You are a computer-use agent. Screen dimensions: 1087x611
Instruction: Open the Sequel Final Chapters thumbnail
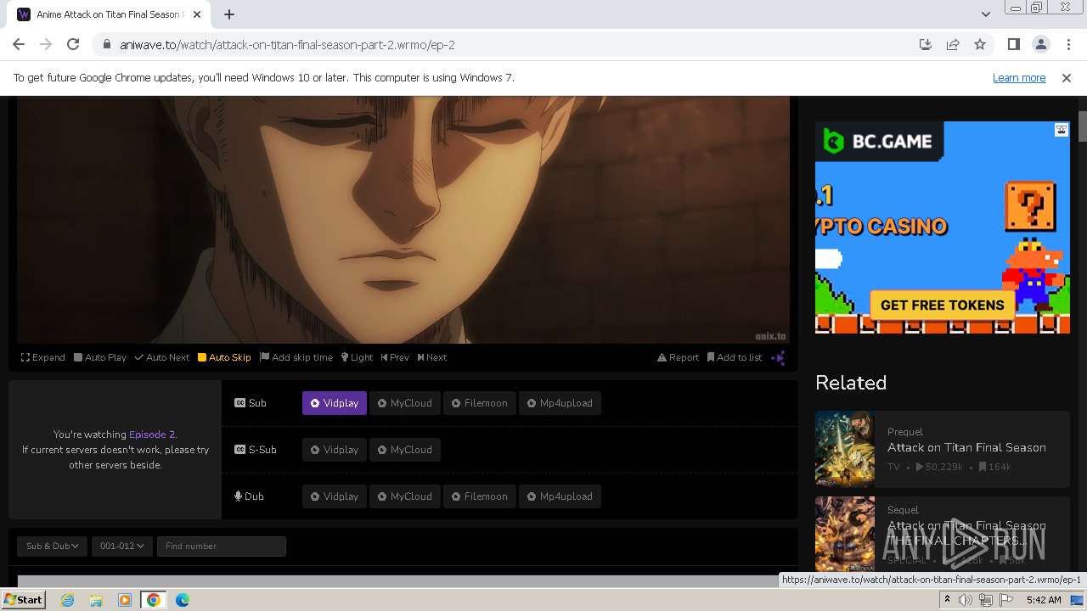pyautogui.click(x=845, y=534)
